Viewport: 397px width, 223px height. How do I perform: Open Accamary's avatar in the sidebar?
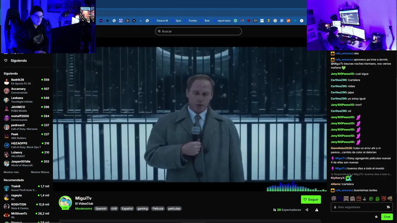[7, 91]
